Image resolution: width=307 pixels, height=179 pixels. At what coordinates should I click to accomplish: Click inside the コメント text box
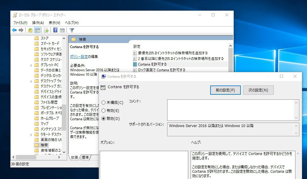[x=231, y=110]
